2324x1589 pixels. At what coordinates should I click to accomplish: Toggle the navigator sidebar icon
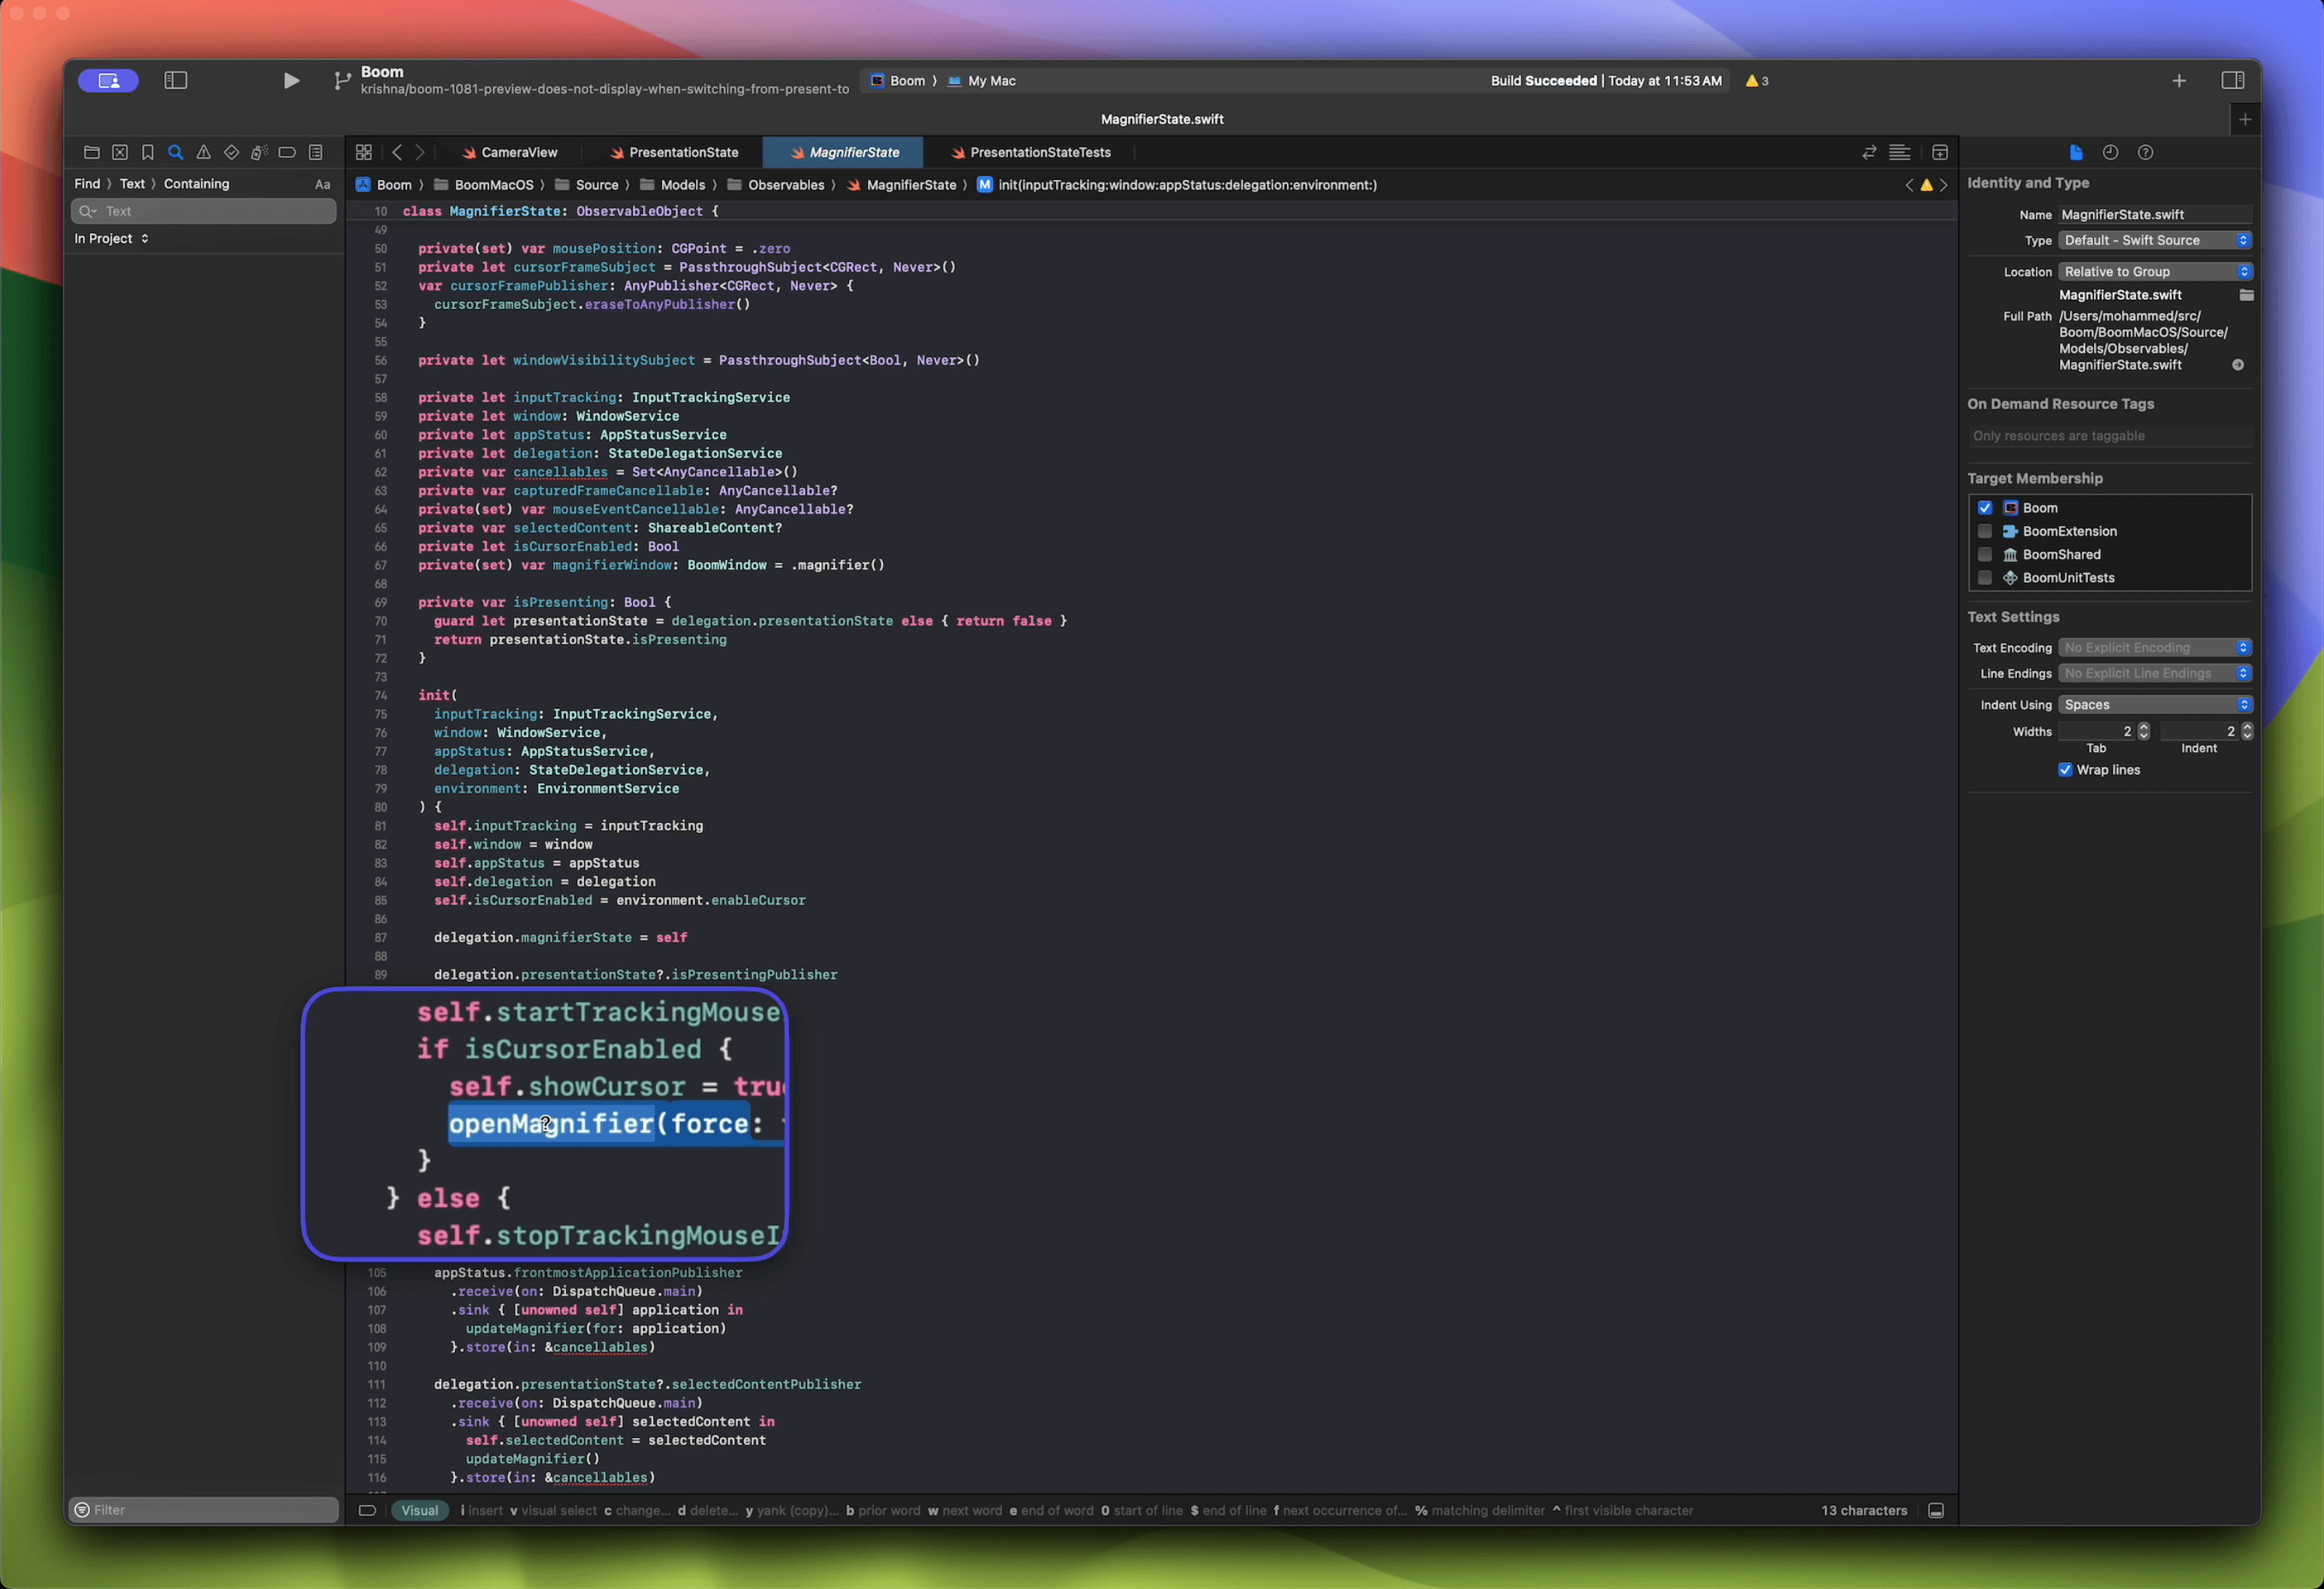coord(176,81)
